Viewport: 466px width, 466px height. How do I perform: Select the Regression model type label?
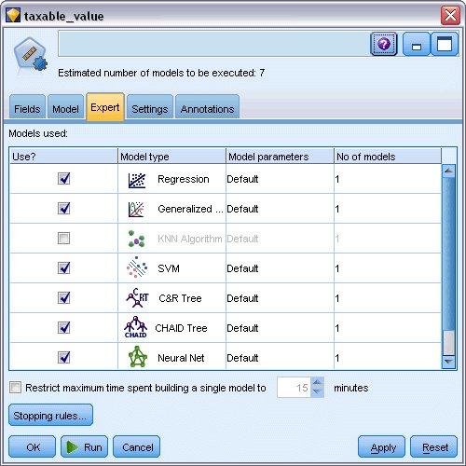(x=184, y=179)
